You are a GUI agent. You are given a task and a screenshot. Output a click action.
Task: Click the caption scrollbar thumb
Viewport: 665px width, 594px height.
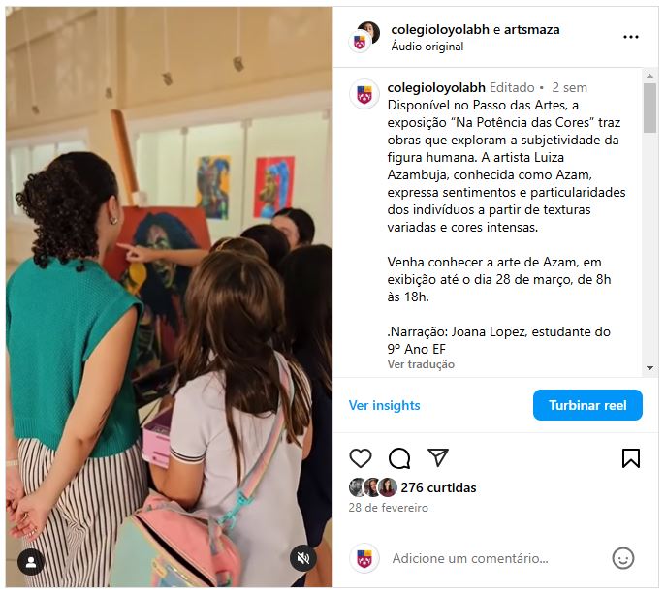pos(649,108)
